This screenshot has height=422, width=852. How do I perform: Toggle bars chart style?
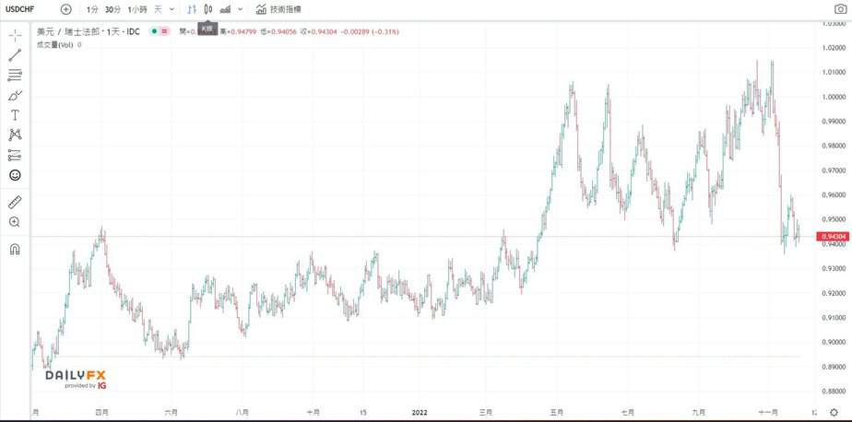pyautogui.click(x=192, y=9)
